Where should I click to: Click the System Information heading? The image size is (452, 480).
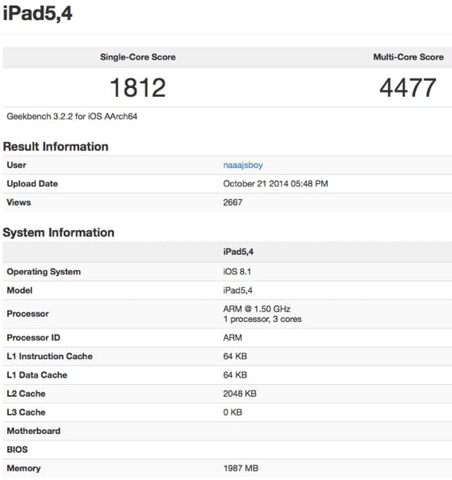point(58,232)
